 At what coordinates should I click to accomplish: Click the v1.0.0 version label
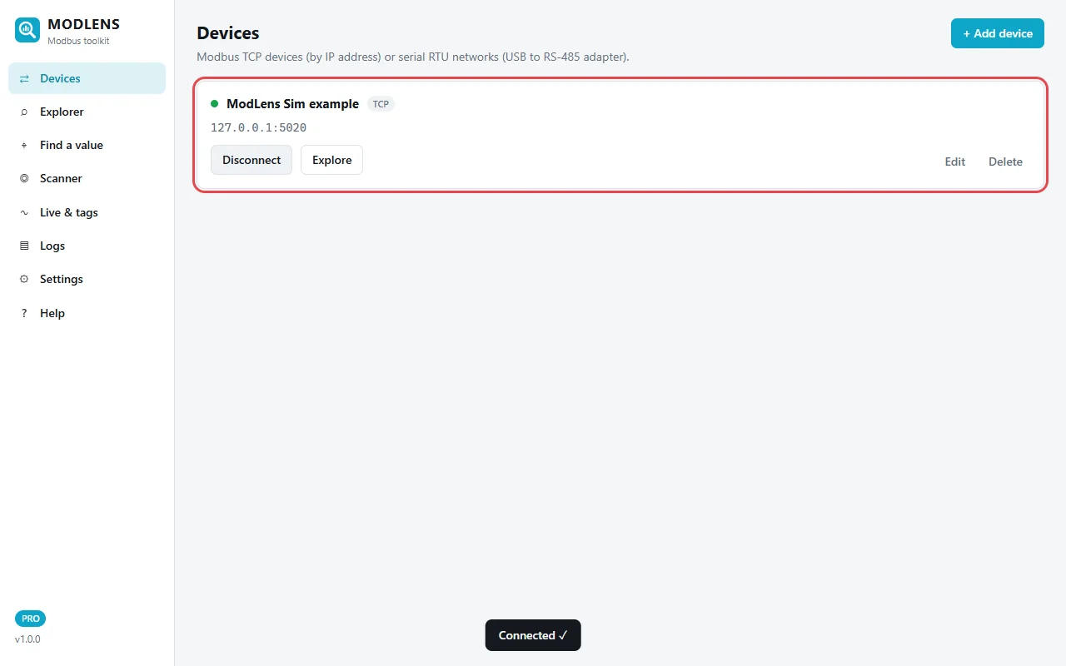point(27,639)
